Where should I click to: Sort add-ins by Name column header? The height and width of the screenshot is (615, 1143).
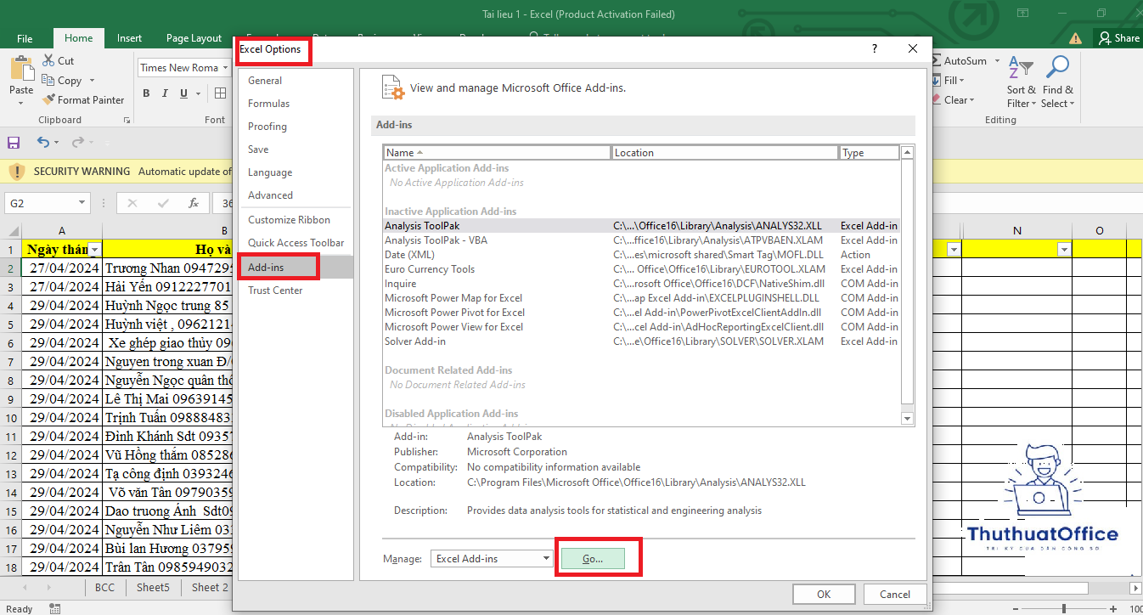click(x=497, y=153)
